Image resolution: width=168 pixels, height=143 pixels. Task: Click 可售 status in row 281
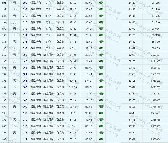point(101,3)
